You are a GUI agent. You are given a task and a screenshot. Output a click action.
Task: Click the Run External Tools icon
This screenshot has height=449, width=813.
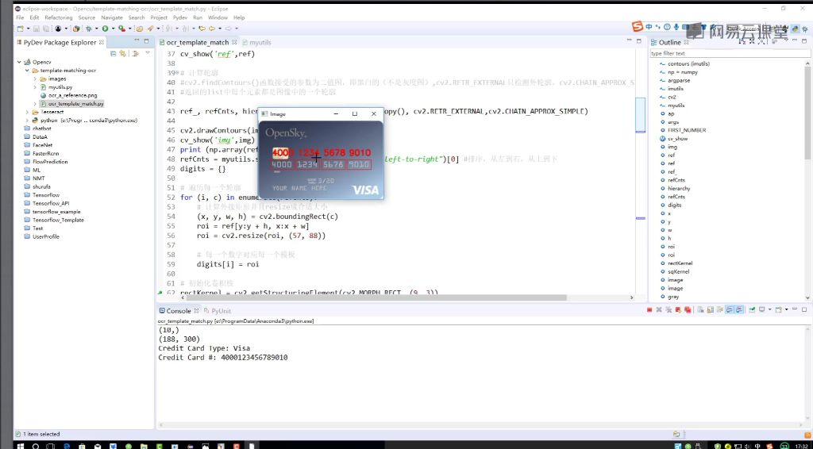[x=121, y=29]
